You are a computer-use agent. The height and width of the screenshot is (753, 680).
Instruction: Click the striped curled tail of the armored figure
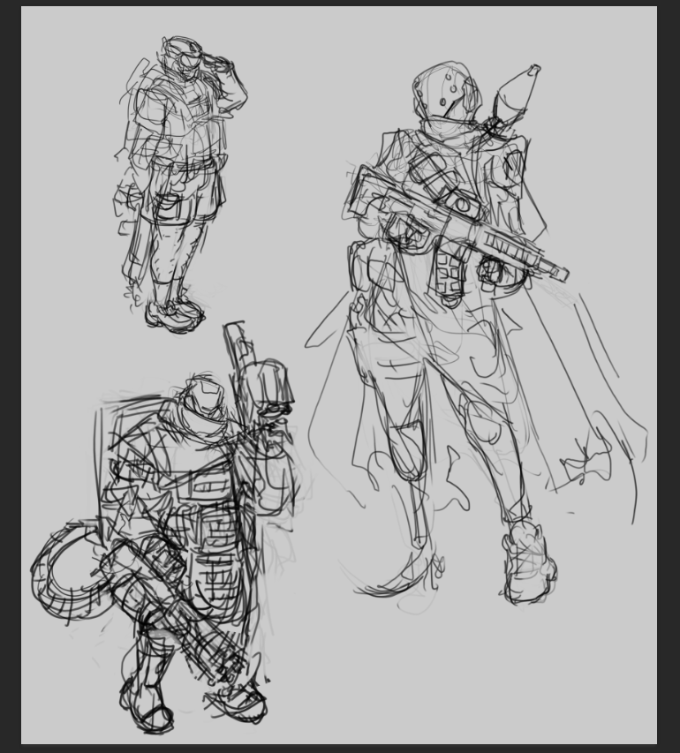click(72, 571)
